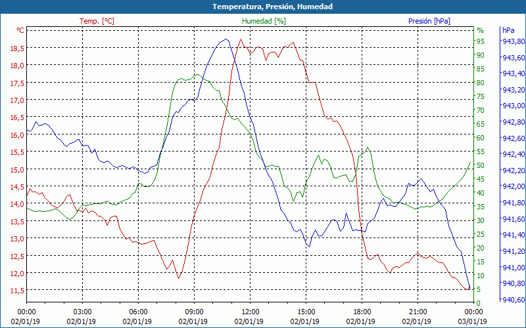The width and height of the screenshot is (526, 328).
Task: Click temperature axis value 14,0
Action: tap(17, 204)
